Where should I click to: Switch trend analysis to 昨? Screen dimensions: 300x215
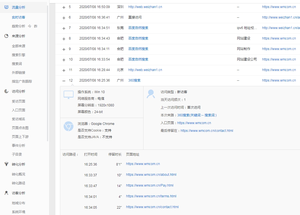36,26
